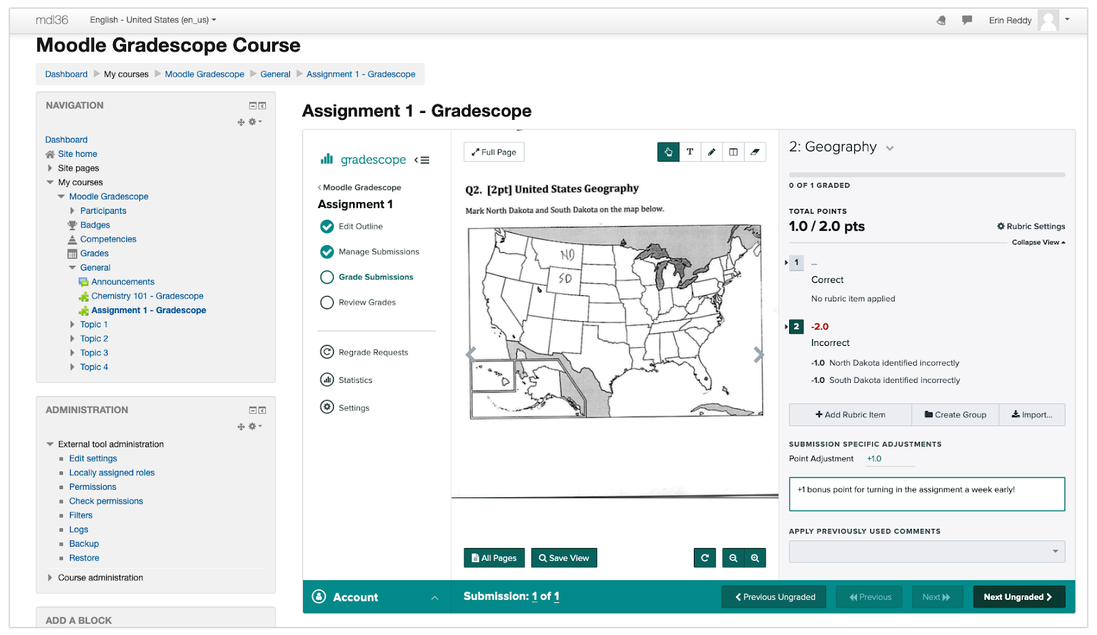Click the grading progress bar

(927, 175)
